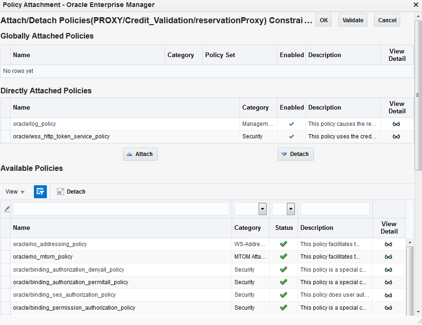Click the Detach button beside Attach

pyautogui.click(x=296, y=154)
